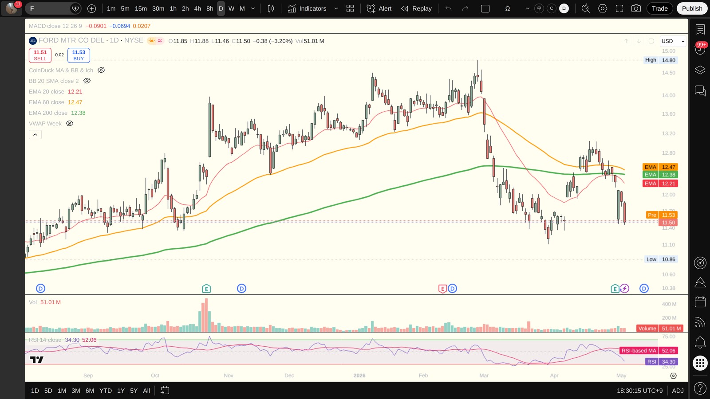Open the time axis settings gear
This screenshot has width=710, height=399.
pos(673,376)
